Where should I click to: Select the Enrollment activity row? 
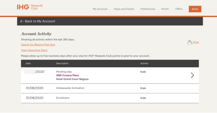pyautogui.click(x=110, y=98)
